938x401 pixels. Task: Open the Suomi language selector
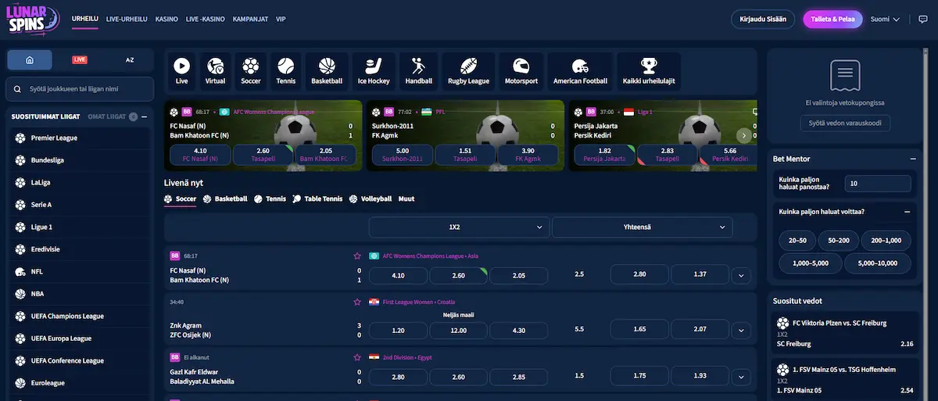click(885, 20)
